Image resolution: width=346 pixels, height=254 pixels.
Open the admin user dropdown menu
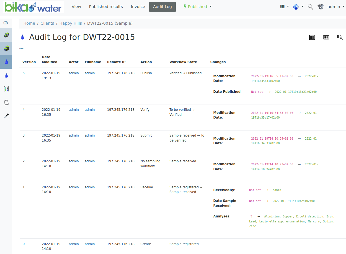pyautogui.click(x=335, y=7)
